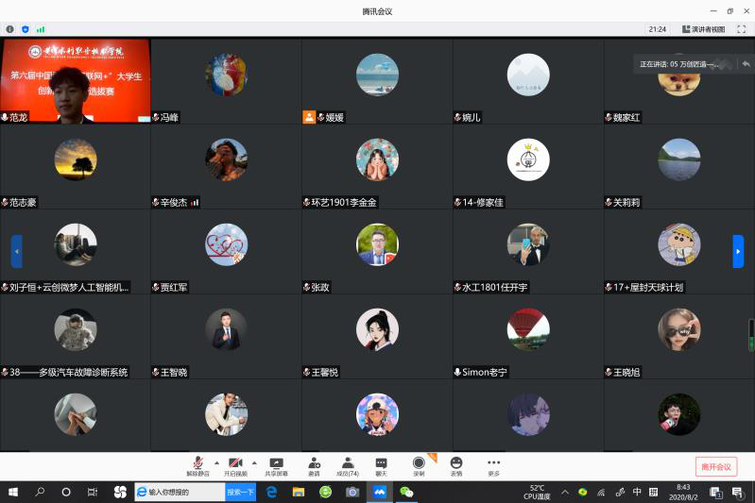This screenshot has width=755, height=503.
Task: Start recording with 录制 icon
Action: (419, 465)
